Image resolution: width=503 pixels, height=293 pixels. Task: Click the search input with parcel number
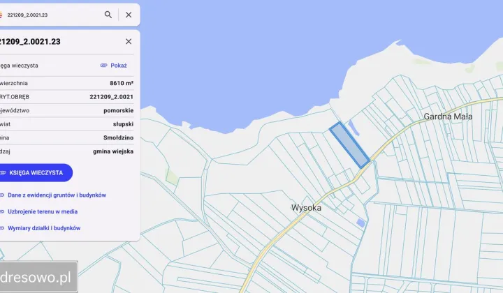(x=51, y=15)
